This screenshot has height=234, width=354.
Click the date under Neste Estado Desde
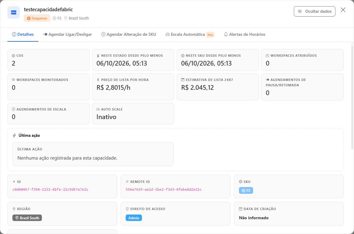click(122, 63)
